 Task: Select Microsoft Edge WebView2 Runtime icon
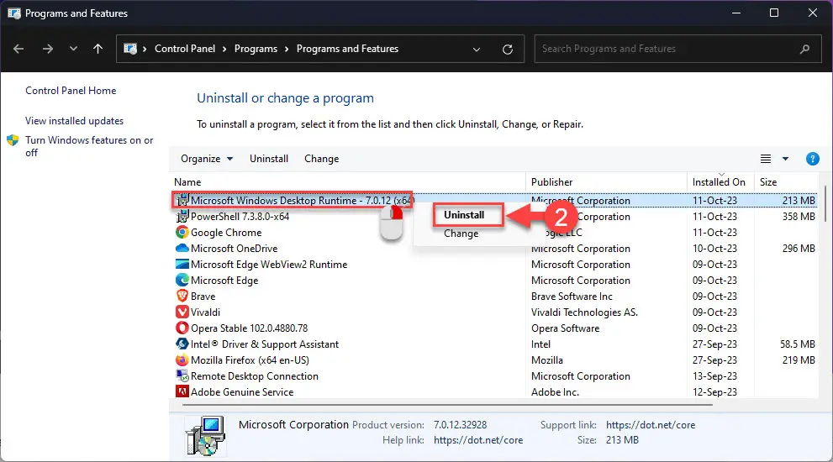click(x=182, y=264)
